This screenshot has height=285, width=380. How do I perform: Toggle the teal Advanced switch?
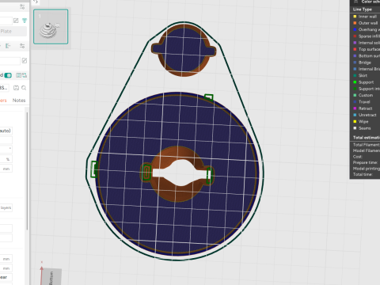point(8,75)
